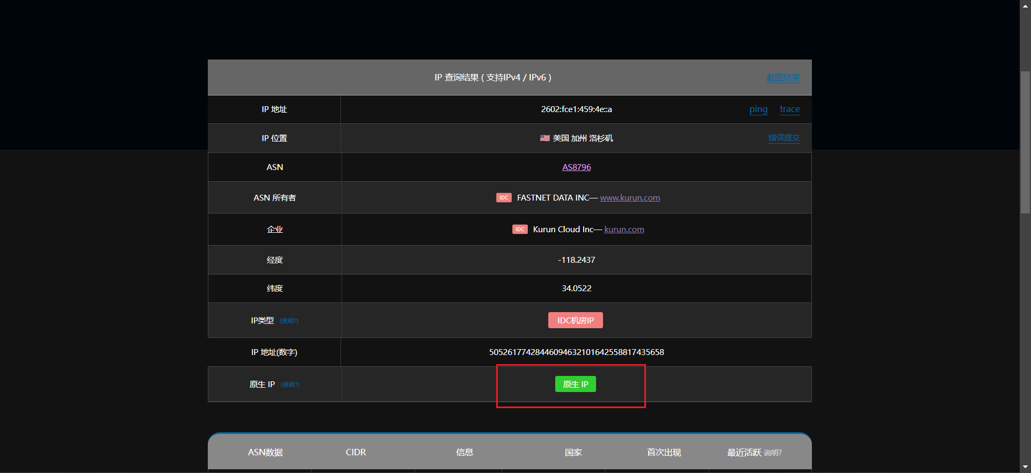Click the IDC tag before Kurun Cloud Inc
The image size is (1031, 473).
pos(520,230)
